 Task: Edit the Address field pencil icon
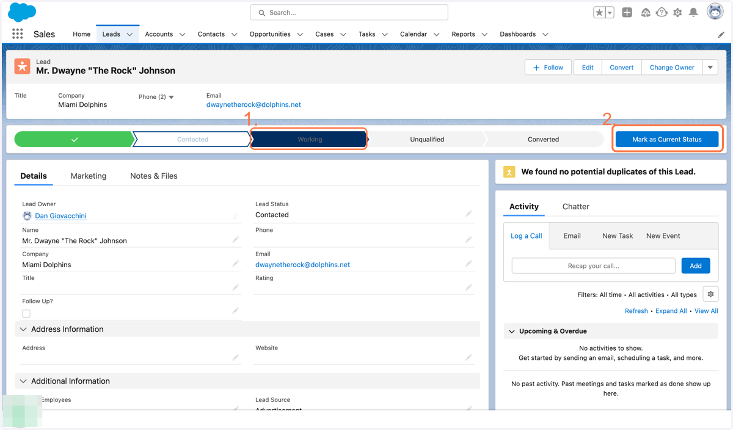tap(235, 357)
